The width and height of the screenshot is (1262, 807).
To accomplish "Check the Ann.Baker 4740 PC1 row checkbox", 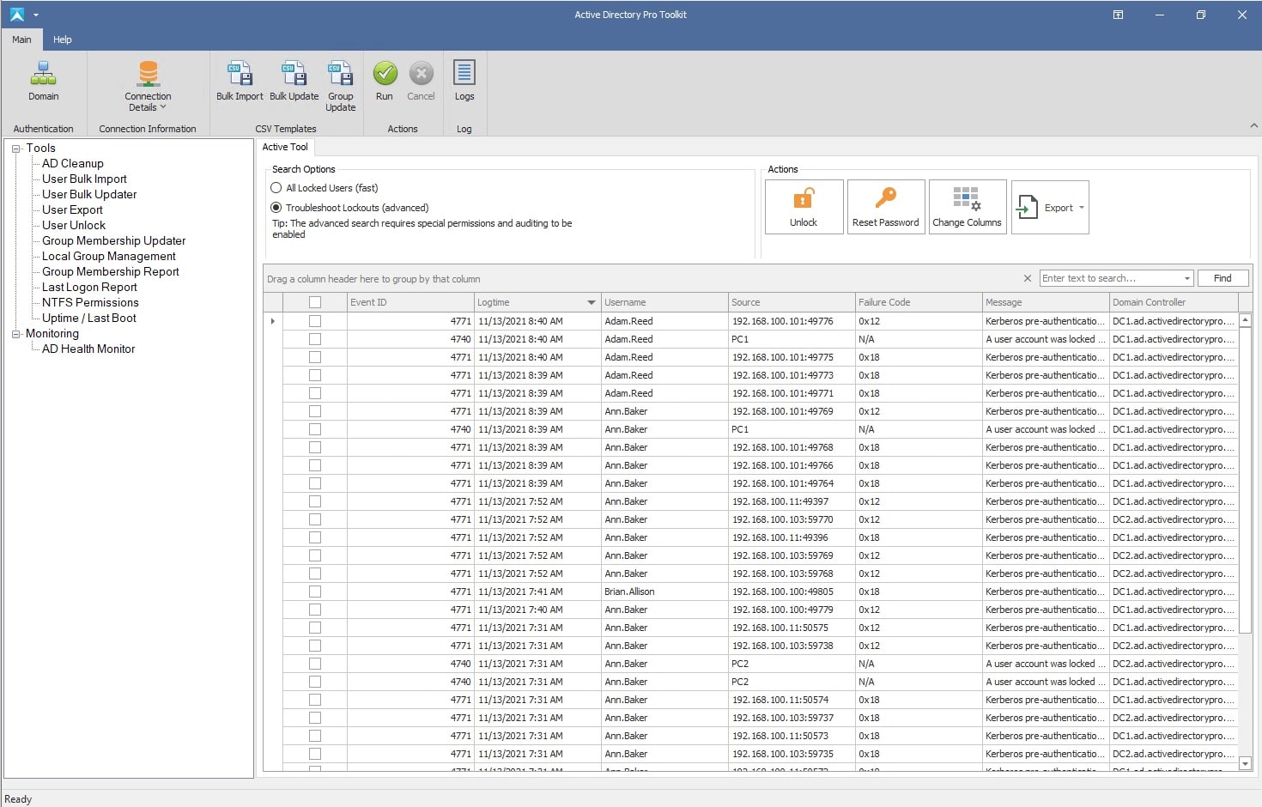I will click(315, 429).
